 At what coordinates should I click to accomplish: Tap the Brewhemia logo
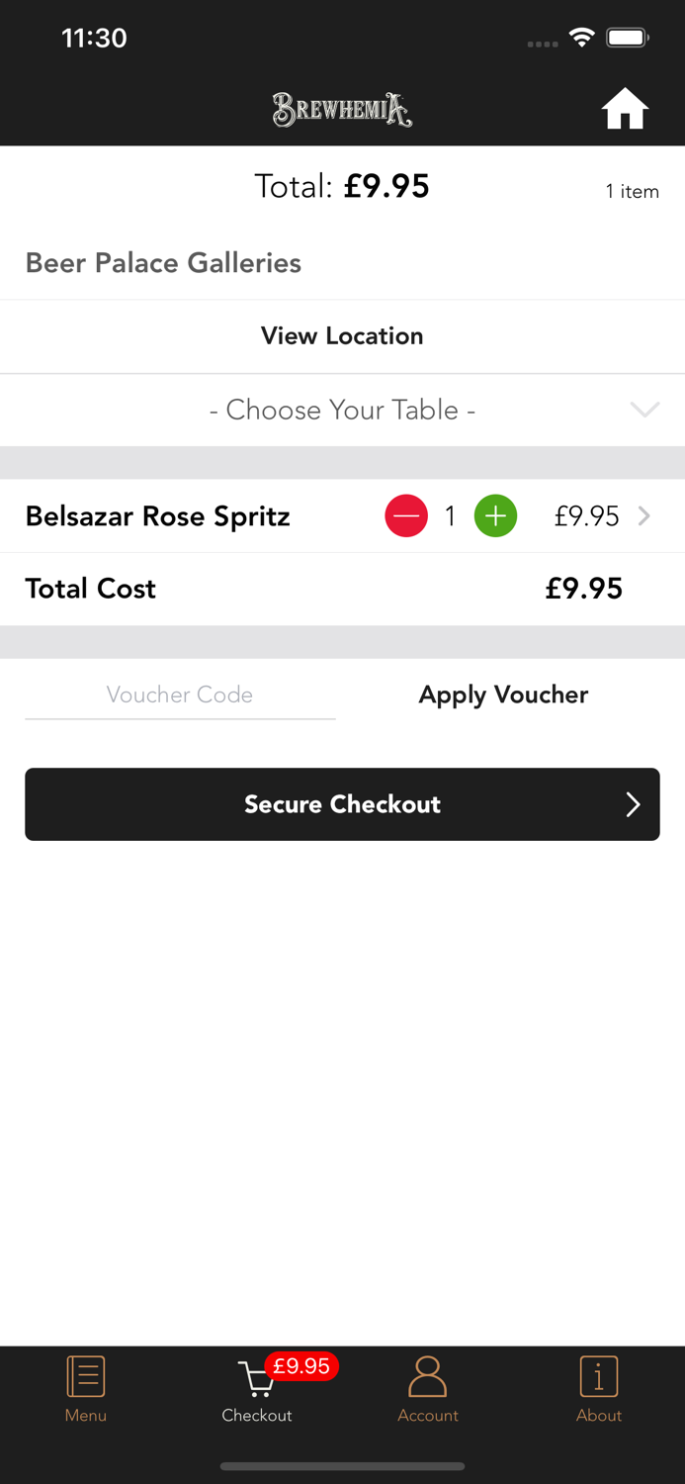click(x=342, y=110)
